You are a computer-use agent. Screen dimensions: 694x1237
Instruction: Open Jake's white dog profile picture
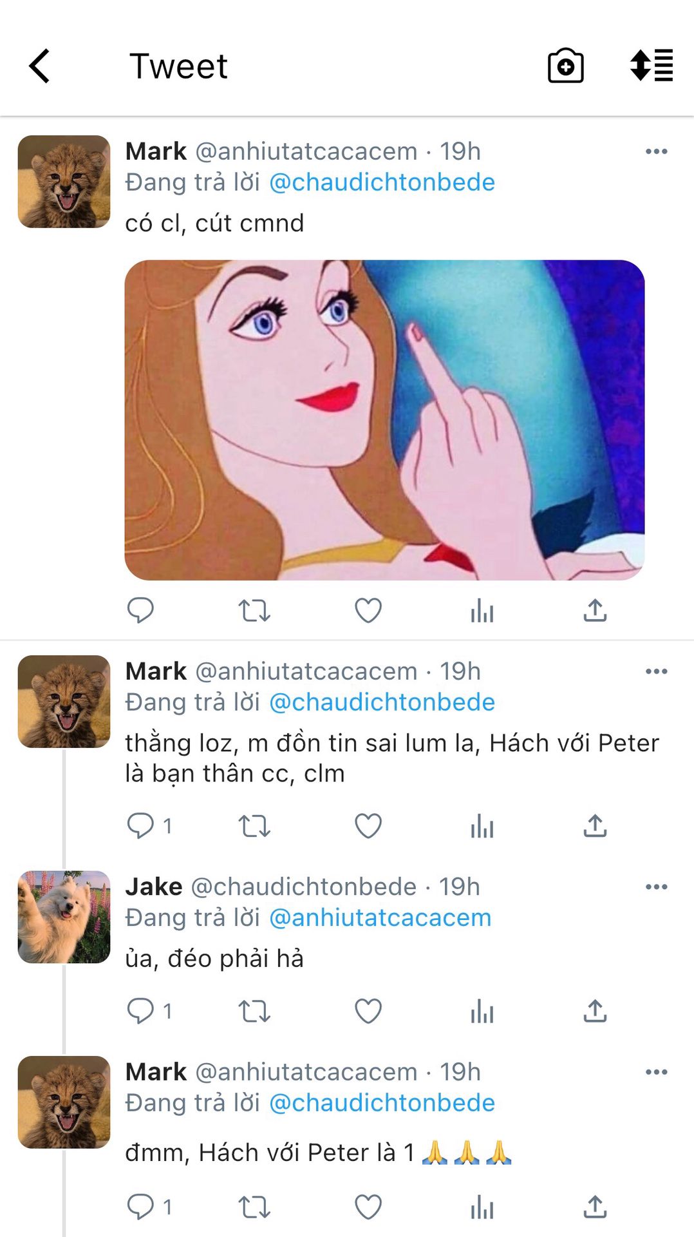(64, 917)
